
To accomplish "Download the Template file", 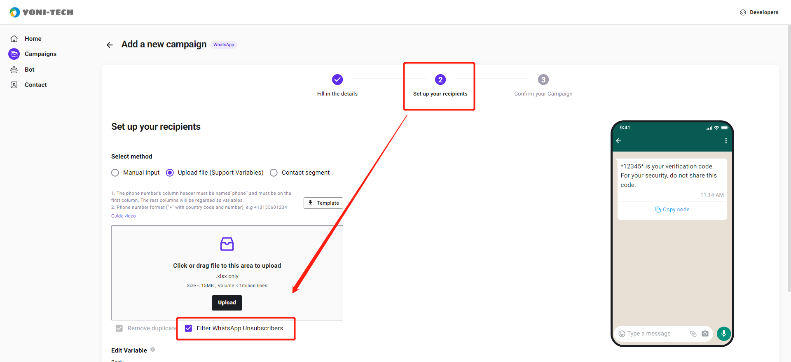I will pyautogui.click(x=323, y=203).
